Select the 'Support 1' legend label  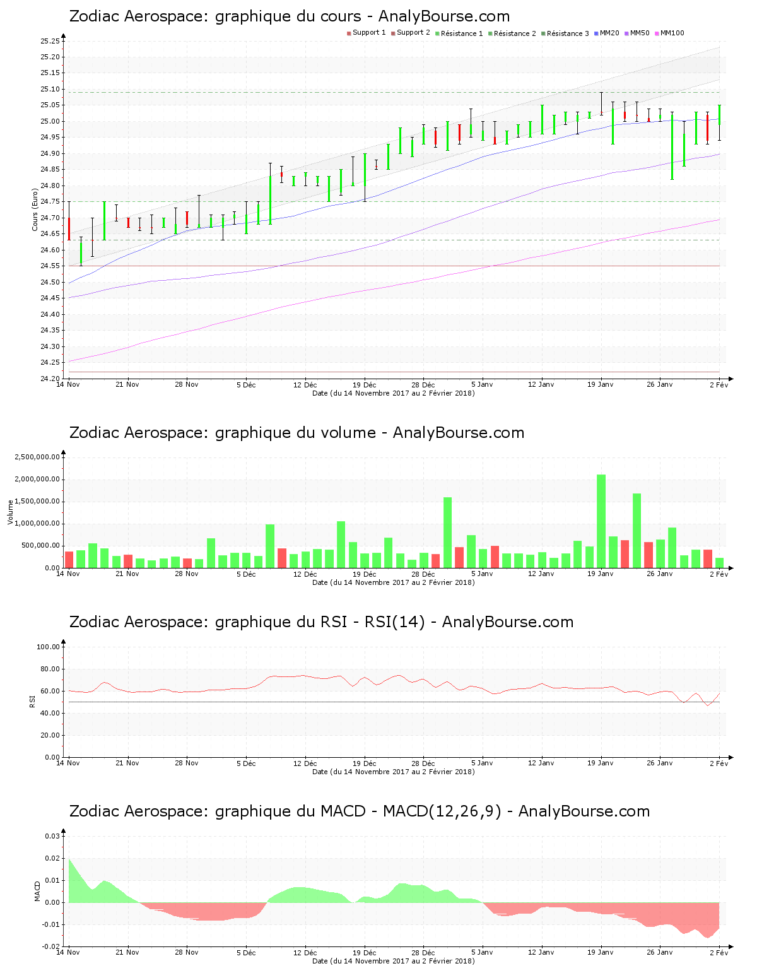(x=369, y=33)
